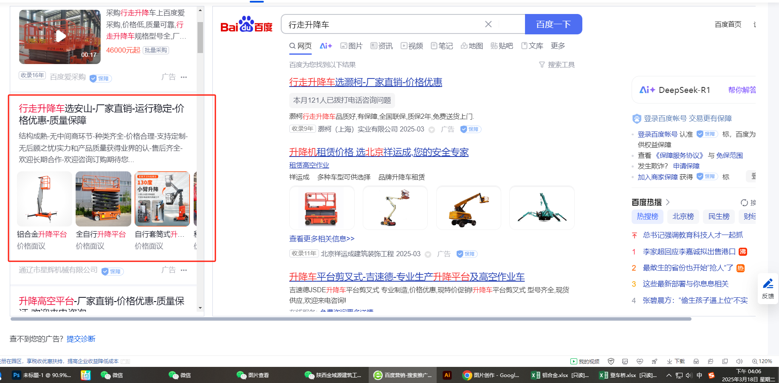779x383 pixels.
Task: Click the horizontal scrollbar under the preview
Action: pos(351,319)
